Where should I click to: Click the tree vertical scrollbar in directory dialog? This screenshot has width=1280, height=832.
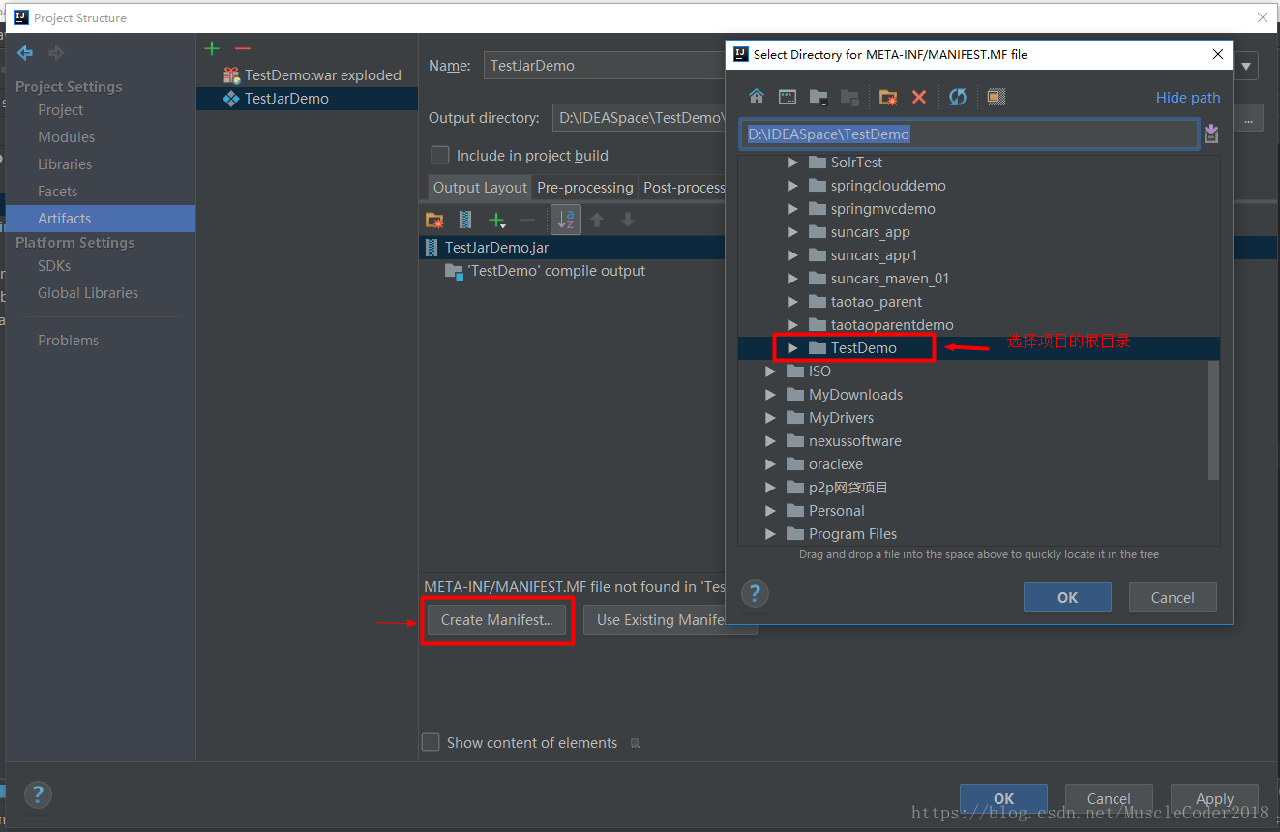[x=1214, y=419]
